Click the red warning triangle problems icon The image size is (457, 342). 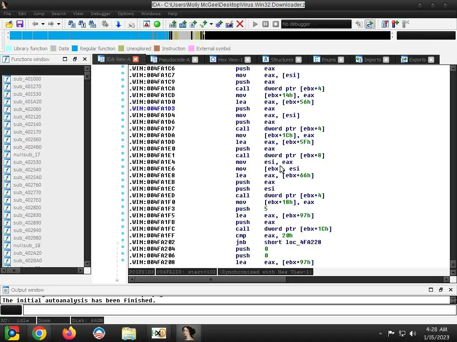click(x=146, y=24)
